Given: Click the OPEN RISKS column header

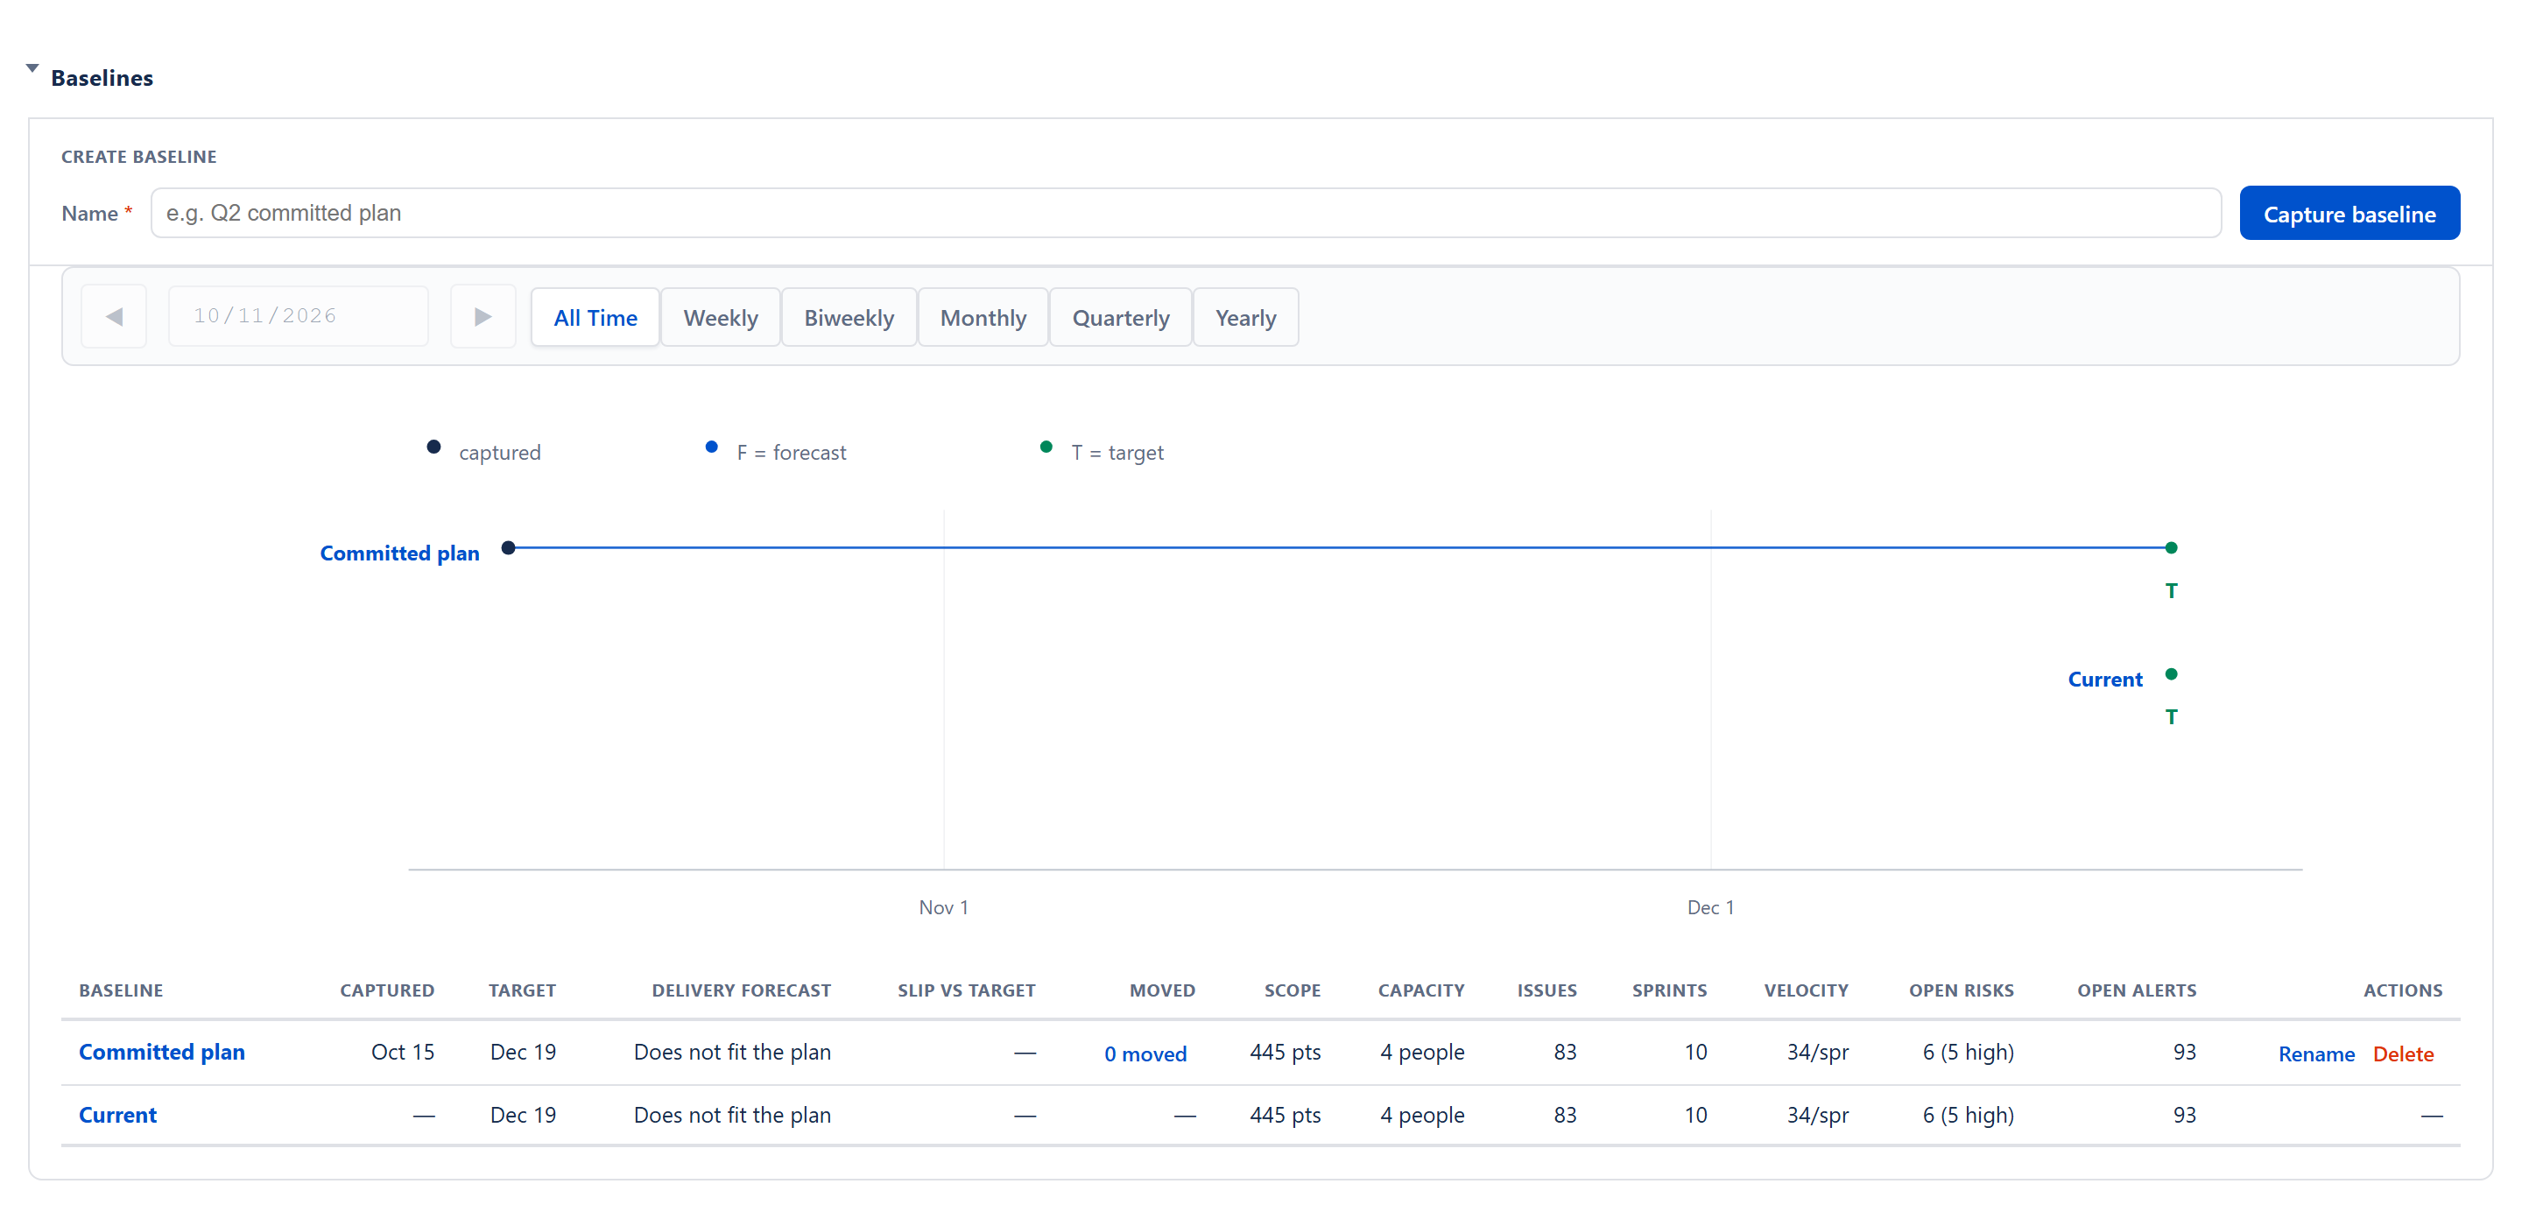Looking at the screenshot, I should pos(1961,990).
